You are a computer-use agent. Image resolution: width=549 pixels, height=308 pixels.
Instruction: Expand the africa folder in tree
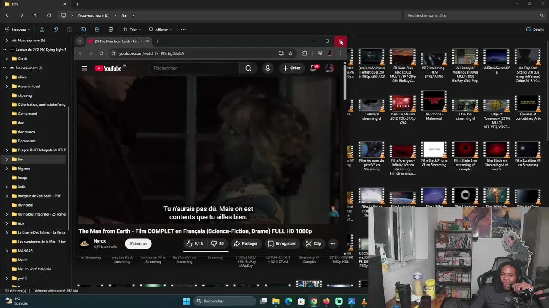tap(7, 77)
